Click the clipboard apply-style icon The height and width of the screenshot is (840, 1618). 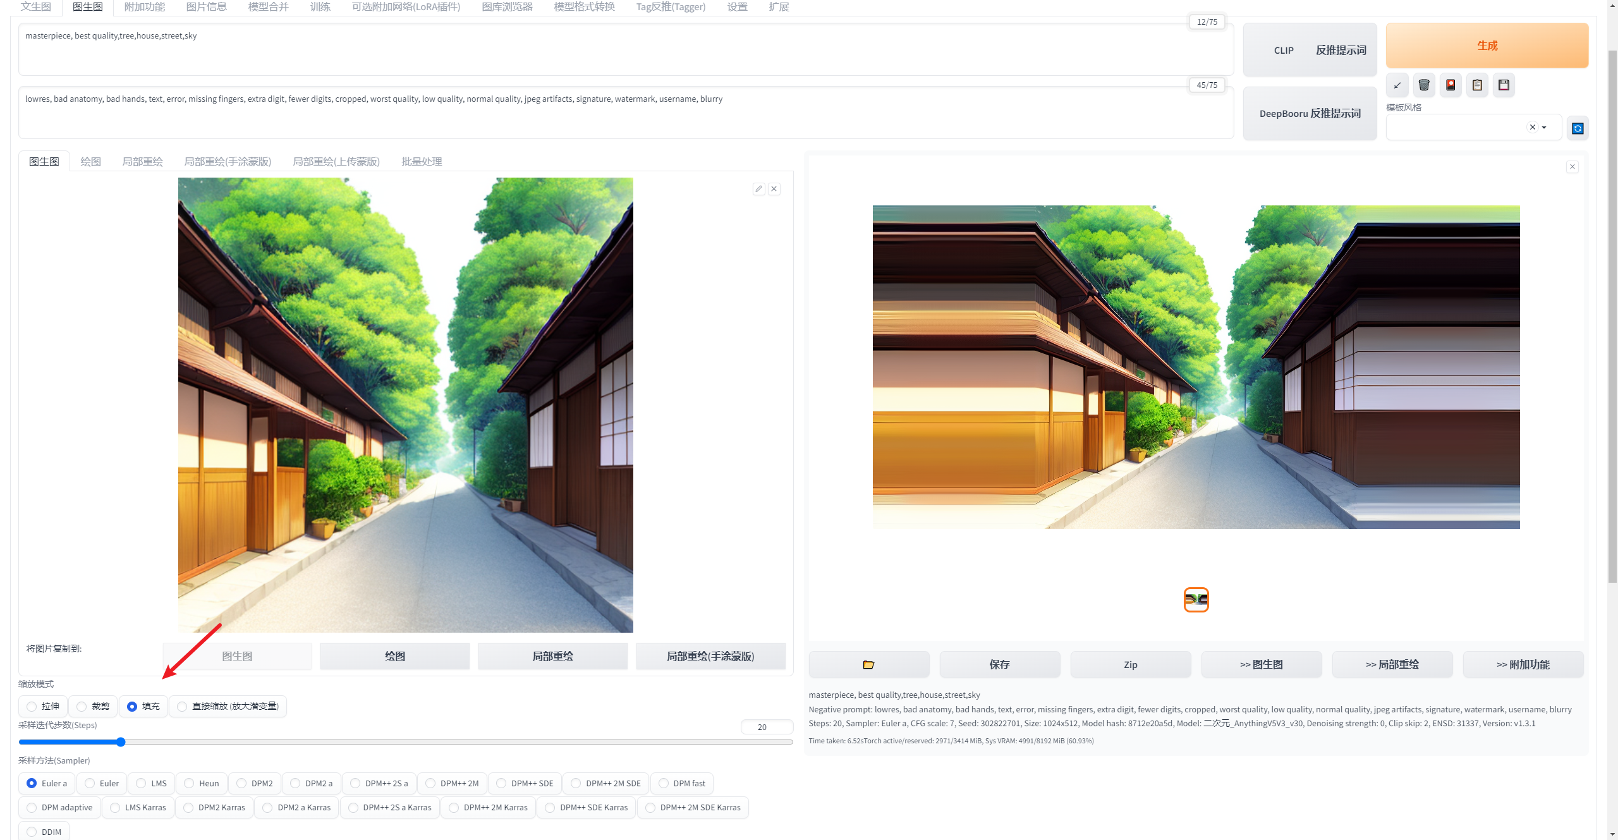coord(1477,85)
